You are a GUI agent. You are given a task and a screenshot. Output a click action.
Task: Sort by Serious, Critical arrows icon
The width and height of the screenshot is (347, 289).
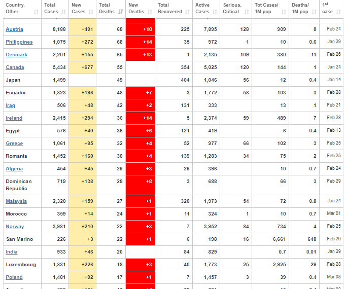point(247,12)
